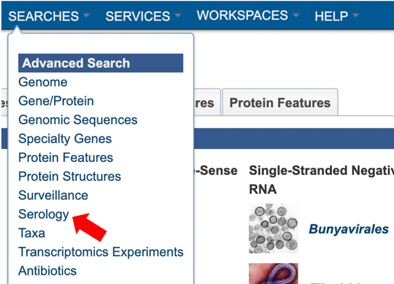Screen dimensions: 394x284
Task: Select Genome in the search menu
Action: click(x=43, y=82)
